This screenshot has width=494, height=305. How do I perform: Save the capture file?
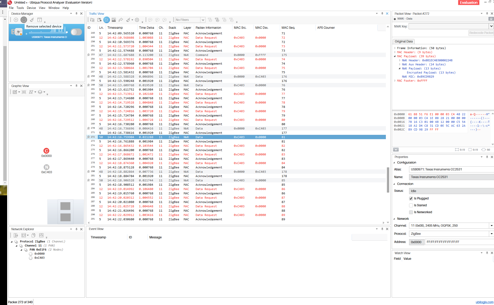tap(99, 20)
